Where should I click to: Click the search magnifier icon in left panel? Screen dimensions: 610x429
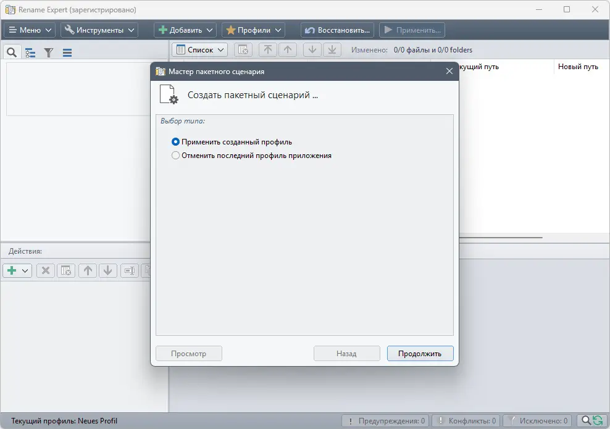pyautogui.click(x=12, y=52)
